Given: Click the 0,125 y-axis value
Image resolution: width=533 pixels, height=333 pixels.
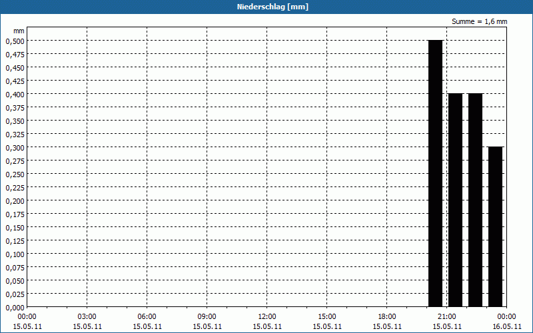Looking at the screenshot, I should pos(15,241).
